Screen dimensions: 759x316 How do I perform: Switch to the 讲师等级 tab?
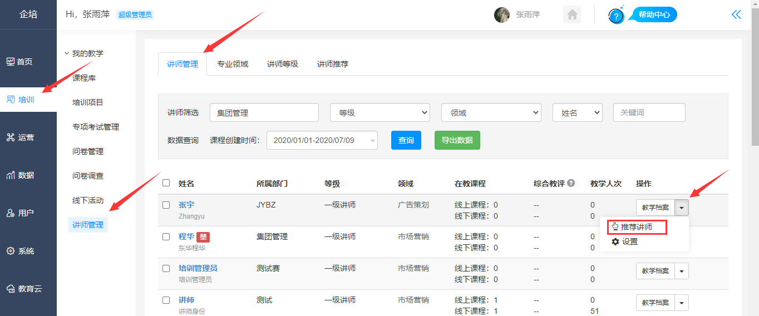coord(283,64)
